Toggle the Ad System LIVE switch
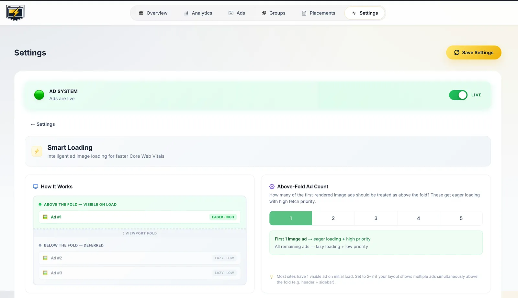Image resolution: width=518 pixels, height=298 pixels. (x=458, y=95)
